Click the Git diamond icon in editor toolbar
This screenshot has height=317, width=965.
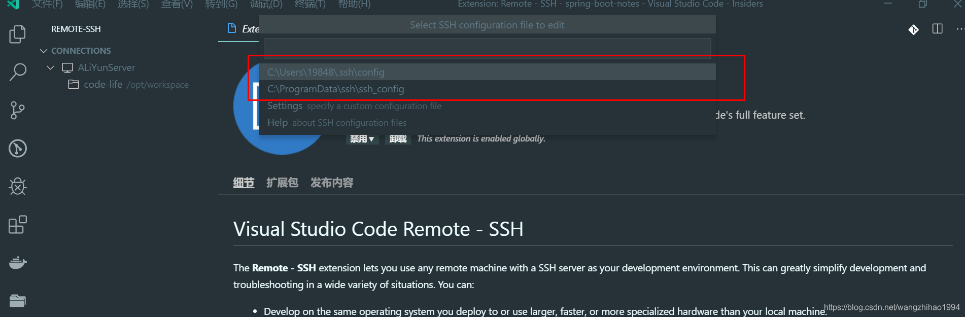click(x=913, y=29)
